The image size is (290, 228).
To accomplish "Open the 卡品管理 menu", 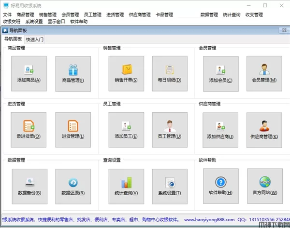I will coord(164,15).
